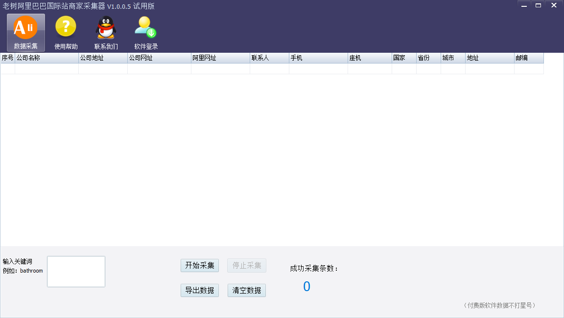Open the 数据采集 data collection section
This screenshot has height=318, width=564.
(x=26, y=33)
